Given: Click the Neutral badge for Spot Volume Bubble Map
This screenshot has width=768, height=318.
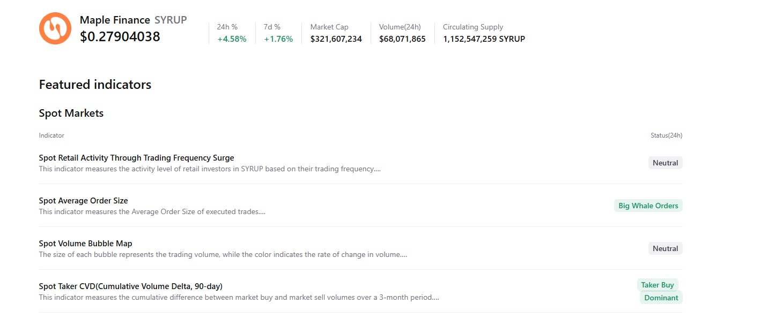Looking at the screenshot, I should coord(665,248).
